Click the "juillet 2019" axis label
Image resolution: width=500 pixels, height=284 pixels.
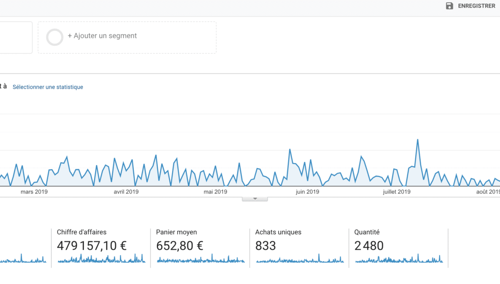click(396, 192)
